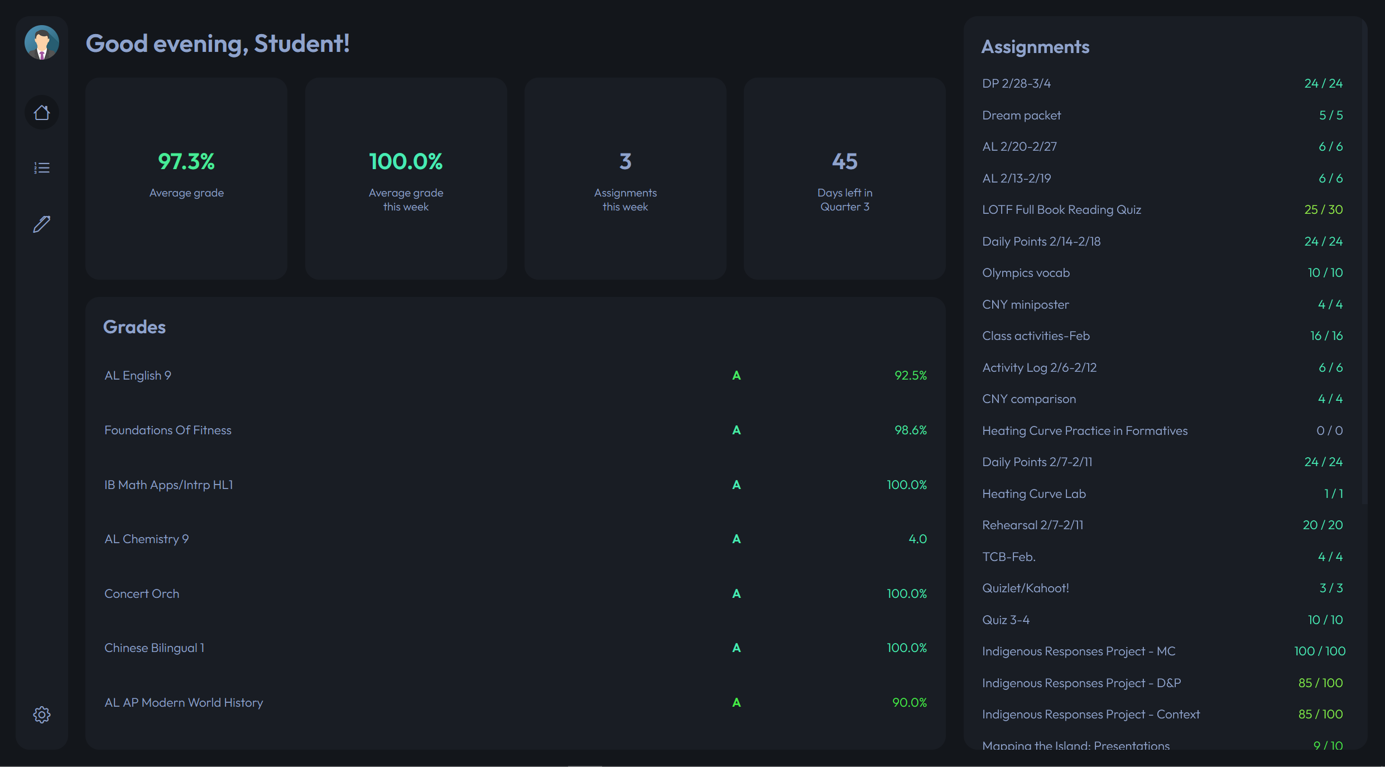Select Indigenous Responses Project - Context
This screenshot has width=1385, height=767.
[1162, 715]
